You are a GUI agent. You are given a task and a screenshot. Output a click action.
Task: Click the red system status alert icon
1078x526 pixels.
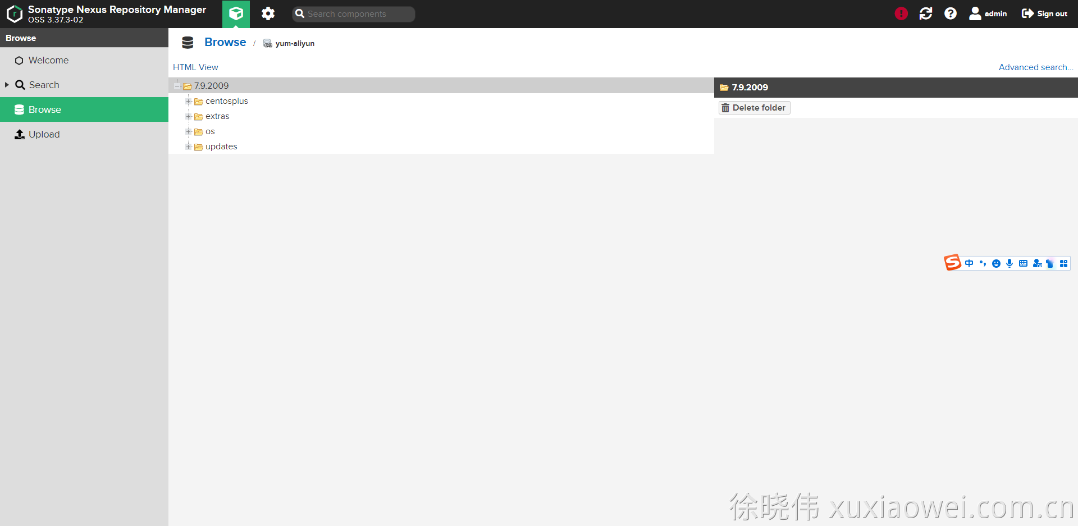click(901, 13)
